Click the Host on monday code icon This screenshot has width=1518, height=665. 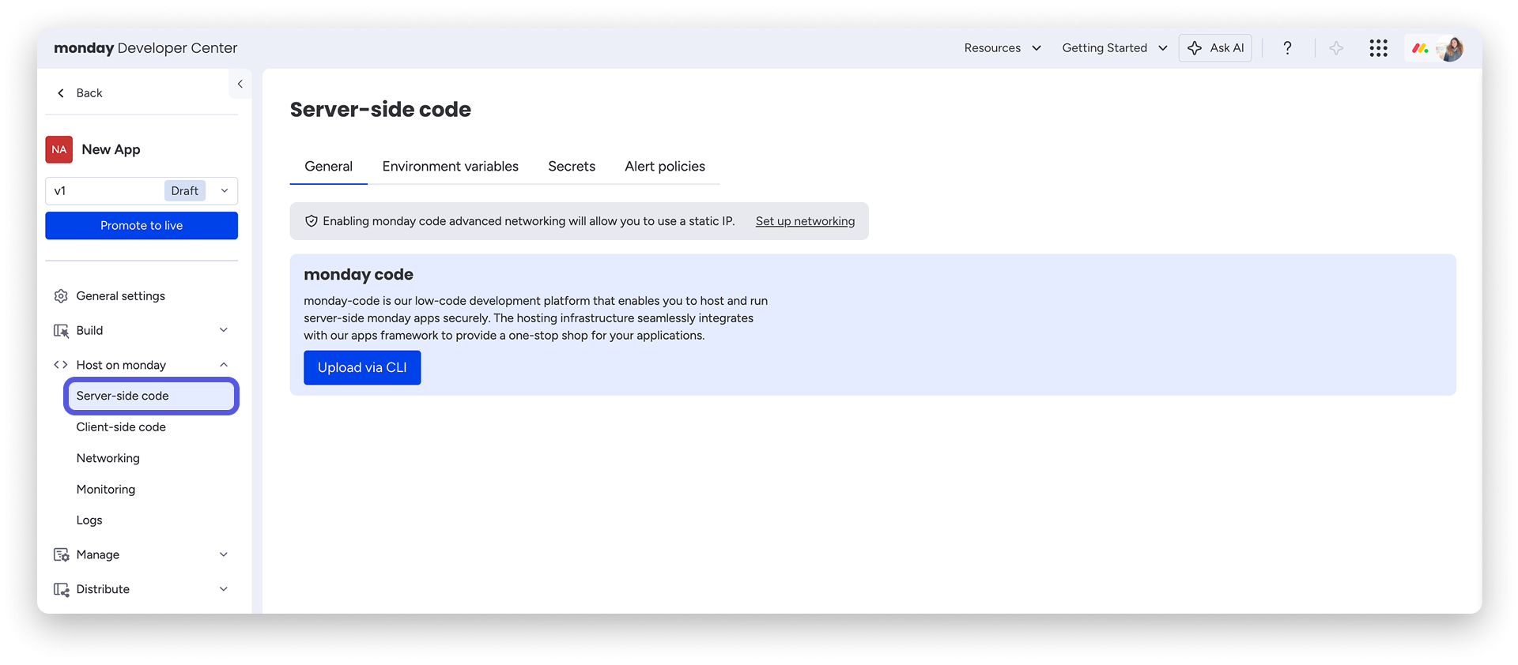click(61, 365)
